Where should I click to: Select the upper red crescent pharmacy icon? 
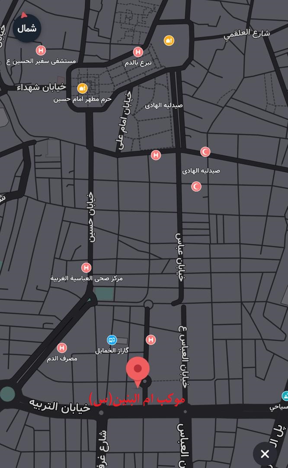(x=205, y=152)
